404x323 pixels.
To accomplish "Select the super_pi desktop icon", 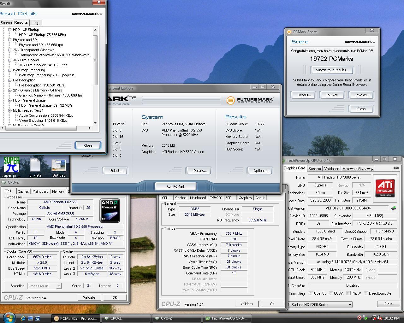I will coord(11,167).
